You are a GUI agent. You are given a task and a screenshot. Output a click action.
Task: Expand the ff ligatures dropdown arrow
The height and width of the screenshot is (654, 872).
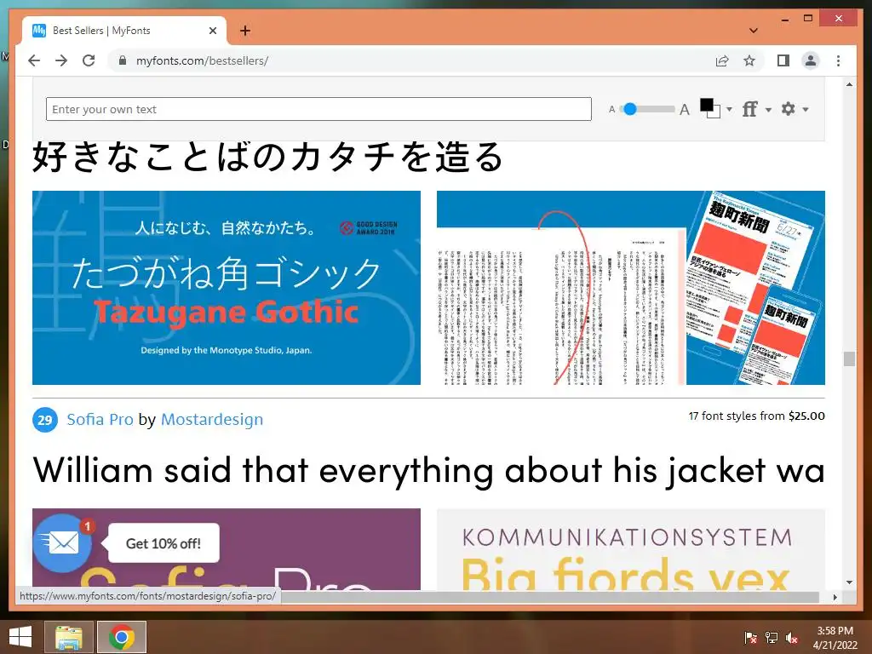768,110
